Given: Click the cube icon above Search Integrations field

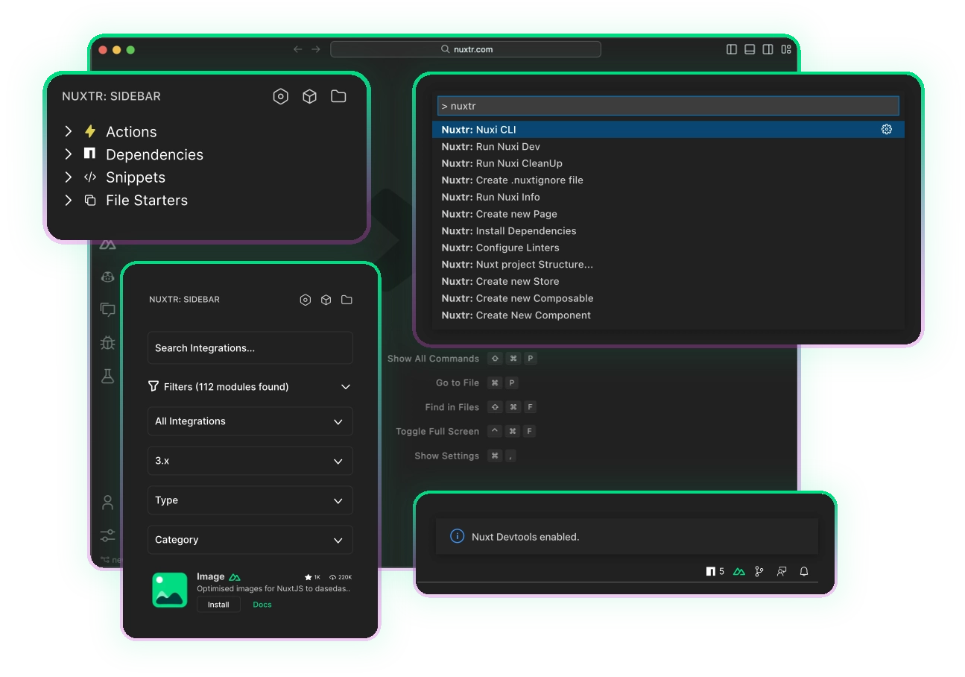Looking at the screenshot, I should coord(326,300).
